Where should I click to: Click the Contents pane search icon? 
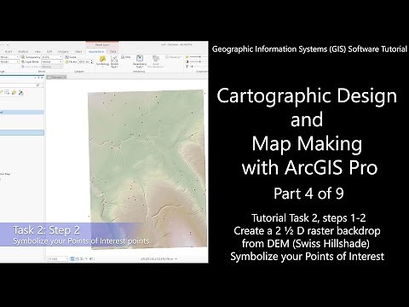[x=38, y=85]
